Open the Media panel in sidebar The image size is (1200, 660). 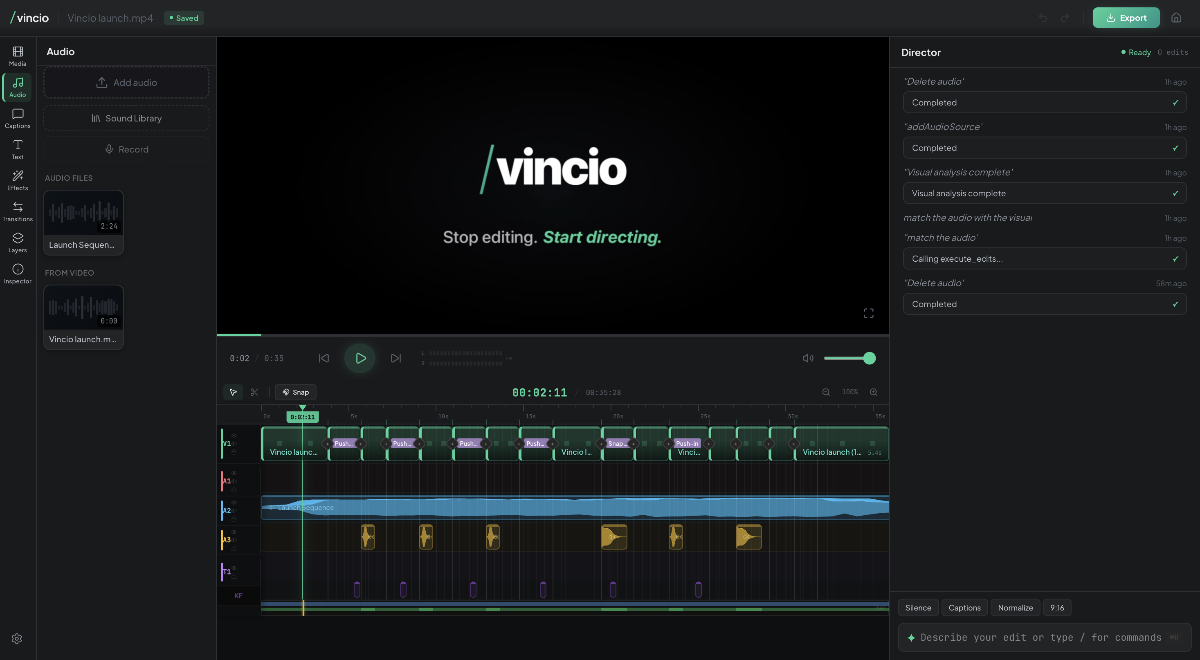pos(18,56)
